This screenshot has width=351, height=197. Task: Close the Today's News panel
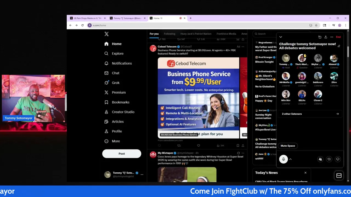click(x=305, y=173)
